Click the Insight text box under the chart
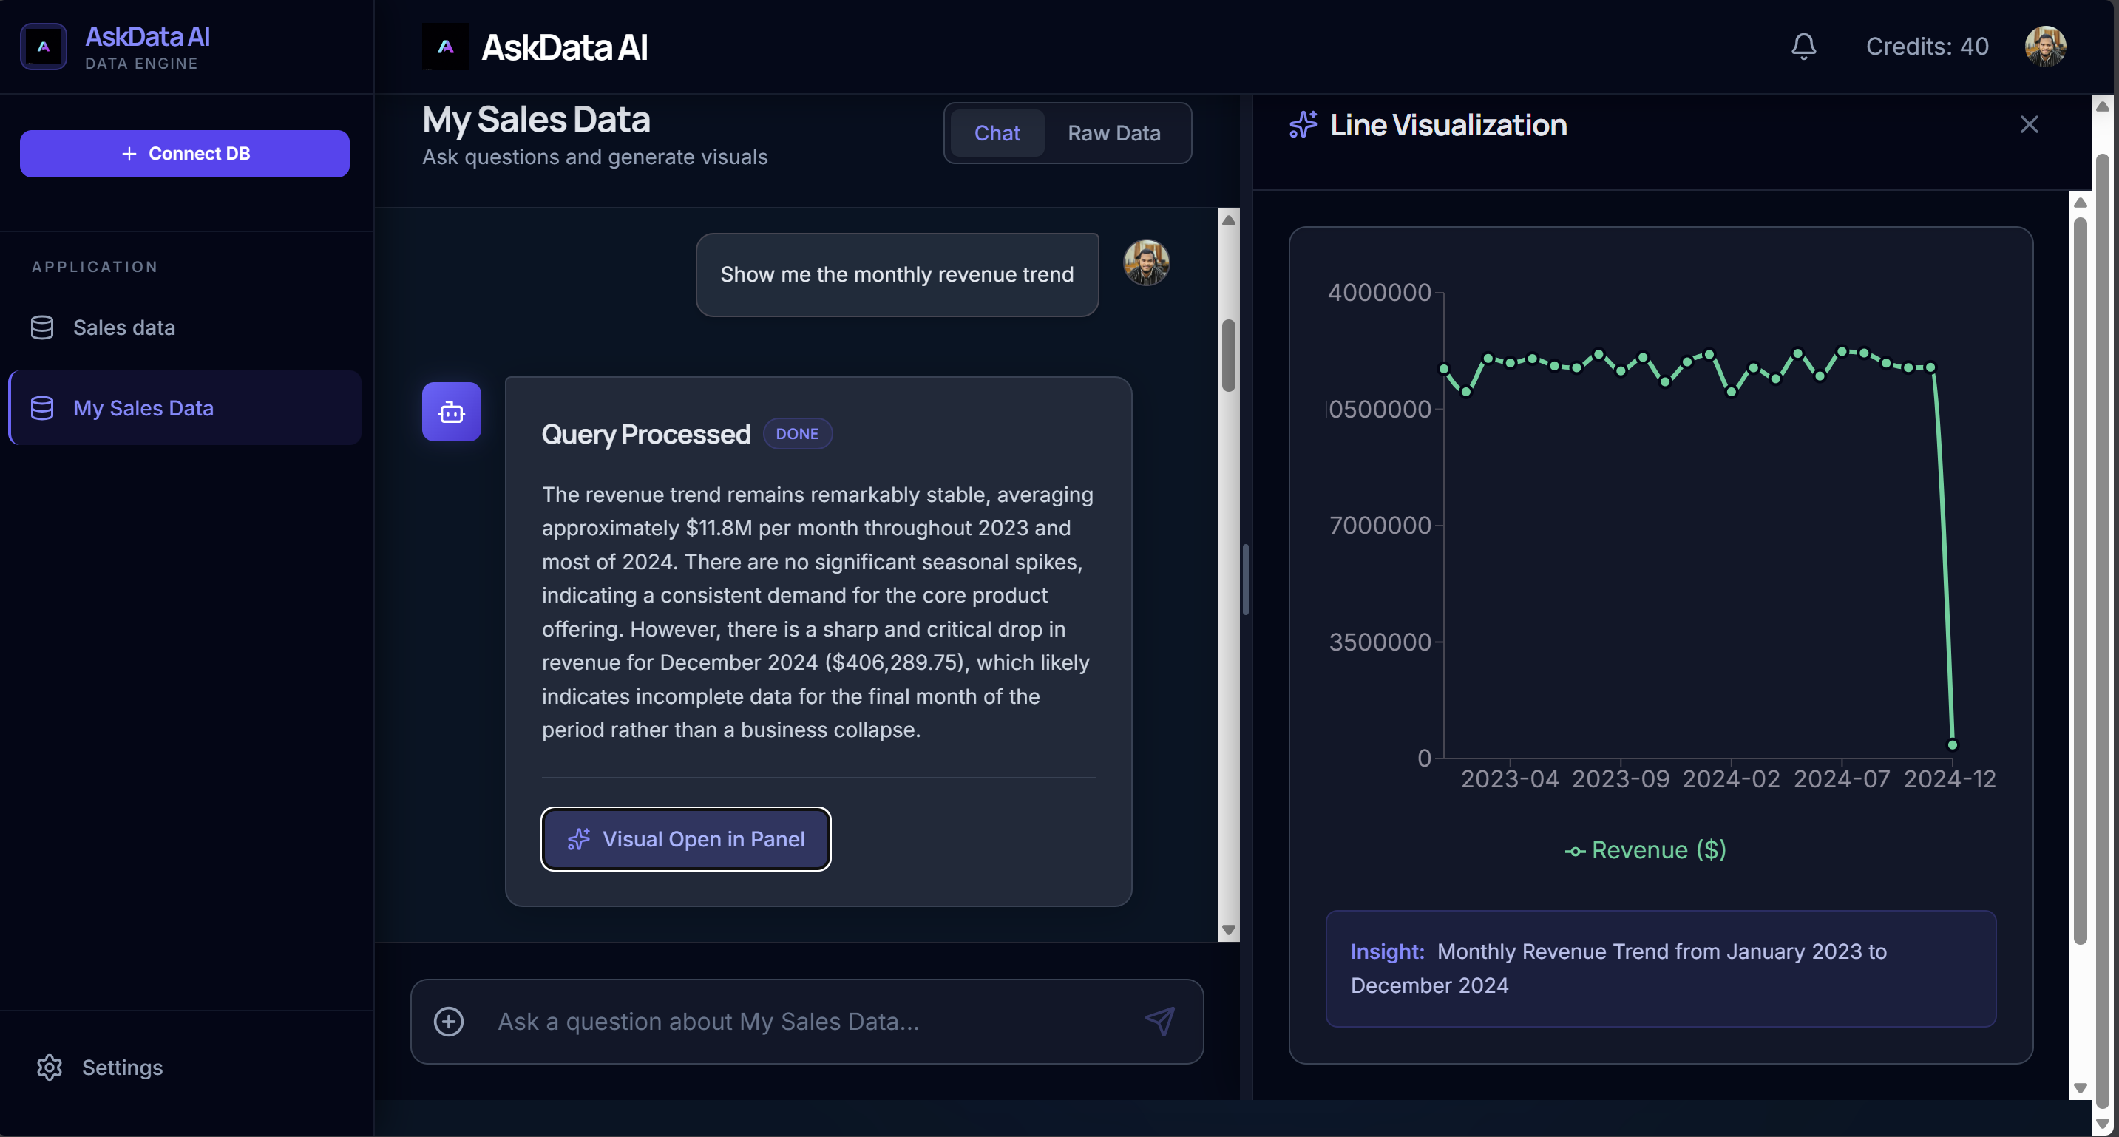Screen dimensions: 2119x1137 pos(1660,968)
